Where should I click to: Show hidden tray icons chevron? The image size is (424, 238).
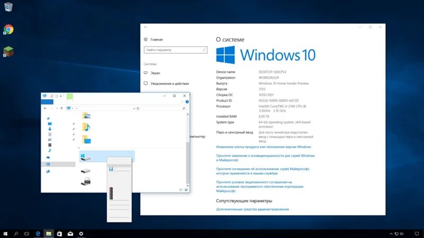[x=391, y=234]
